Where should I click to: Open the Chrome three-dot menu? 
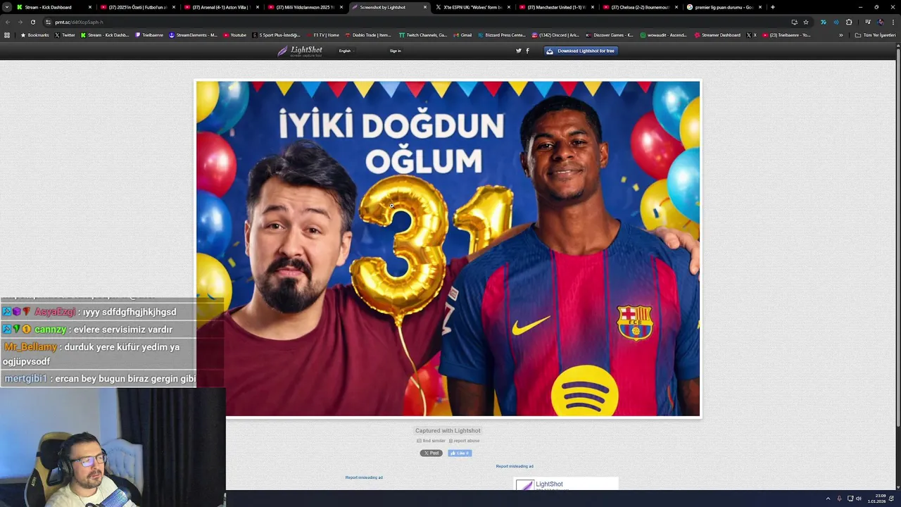[x=893, y=22]
